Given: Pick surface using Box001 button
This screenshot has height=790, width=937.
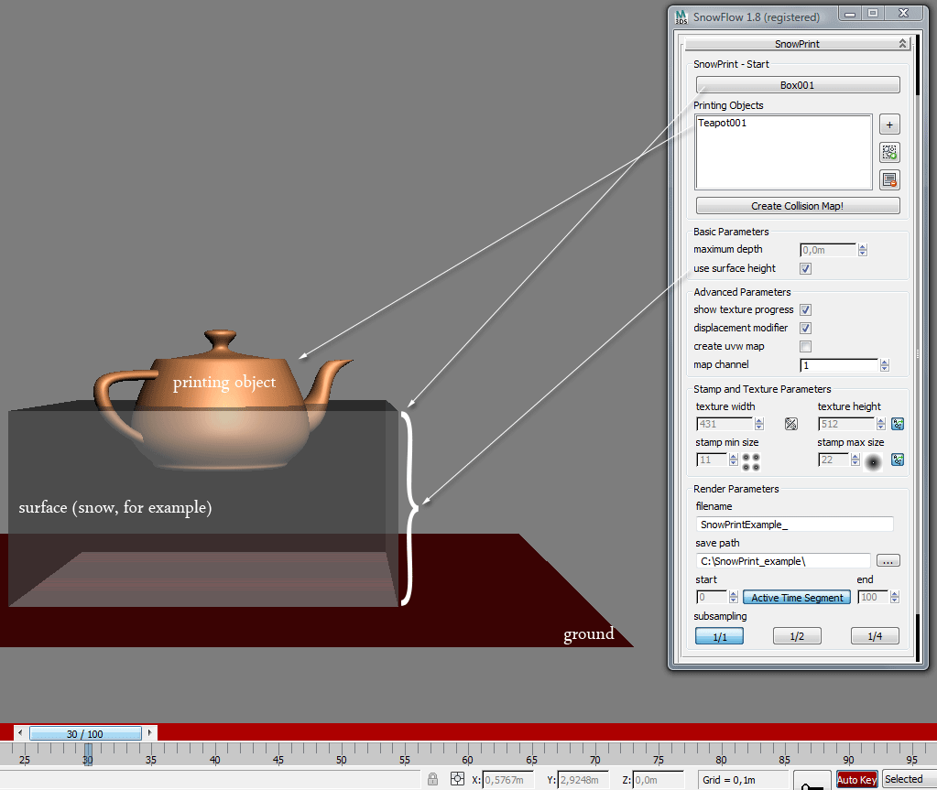Looking at the screenshot, I should pos(798,85).
